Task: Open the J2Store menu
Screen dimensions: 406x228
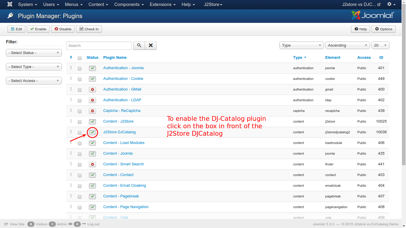Action: 213,4
